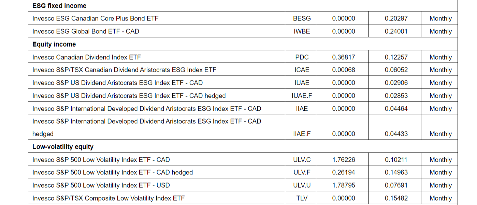The height and width of the screenshot is (205, 477).
Task: Select the Invesco Canadian Dividend Index ETF name
Action: 87,57
